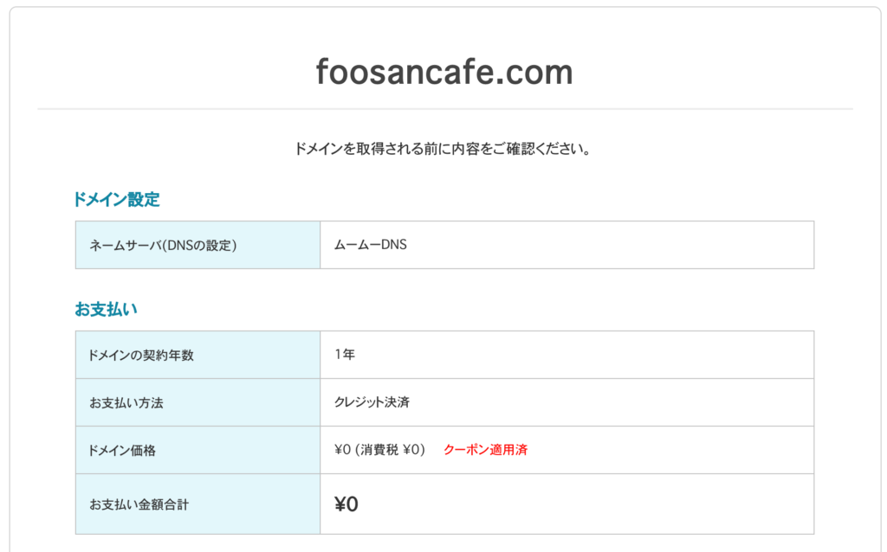This screenshot has height=552, width=887.
Task: Click the (消費税 ¥0) tax text
Action: (390, 450)
